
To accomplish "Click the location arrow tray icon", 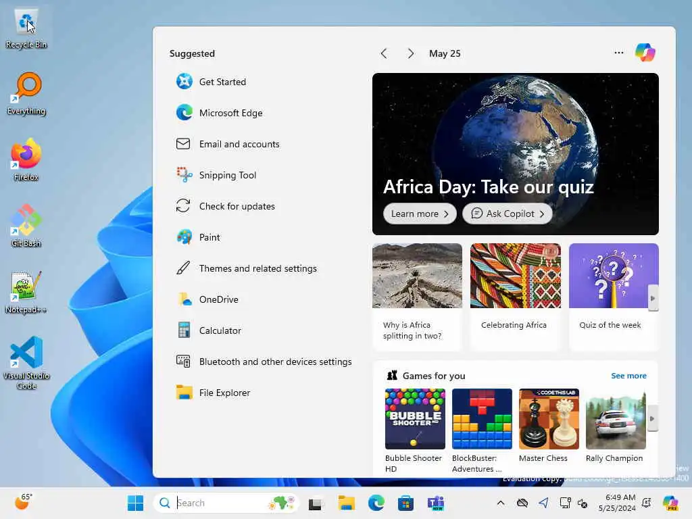I will 544,503.
